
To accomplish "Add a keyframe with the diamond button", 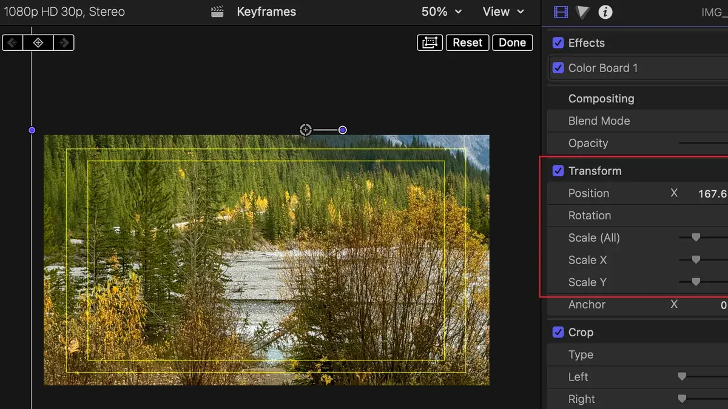I will 38,42.
